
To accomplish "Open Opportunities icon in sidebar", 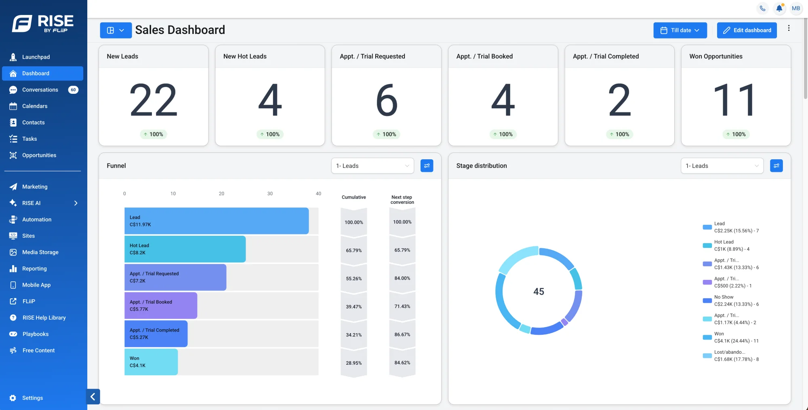I will point(13,155).
